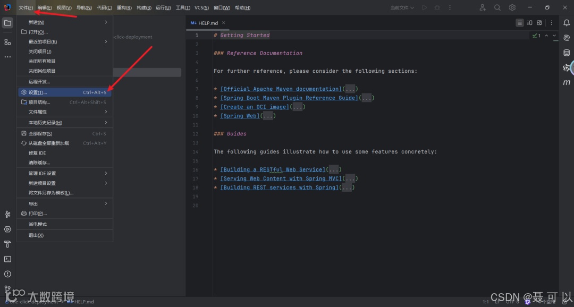Open the Build hammer tool window
574x307 pixels.
pos(7,244)
